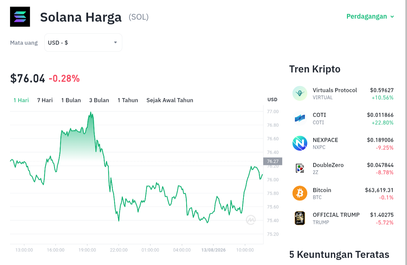Open the COTI trending entry name
This screenshot has height=265, width=407.
click(319, 115)
